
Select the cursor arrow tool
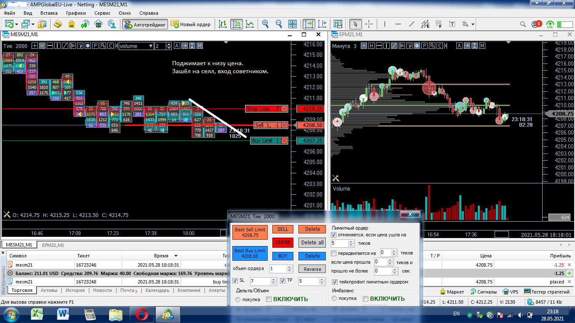[x=356, y=24]
